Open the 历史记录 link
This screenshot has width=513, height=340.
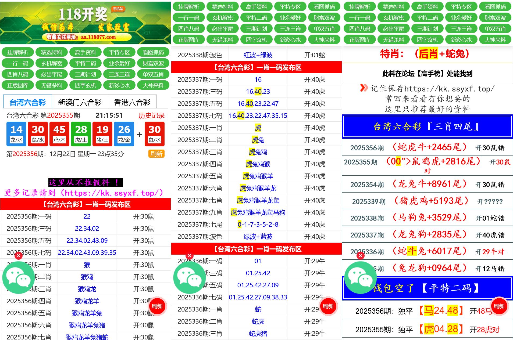[x=152, y=116]
